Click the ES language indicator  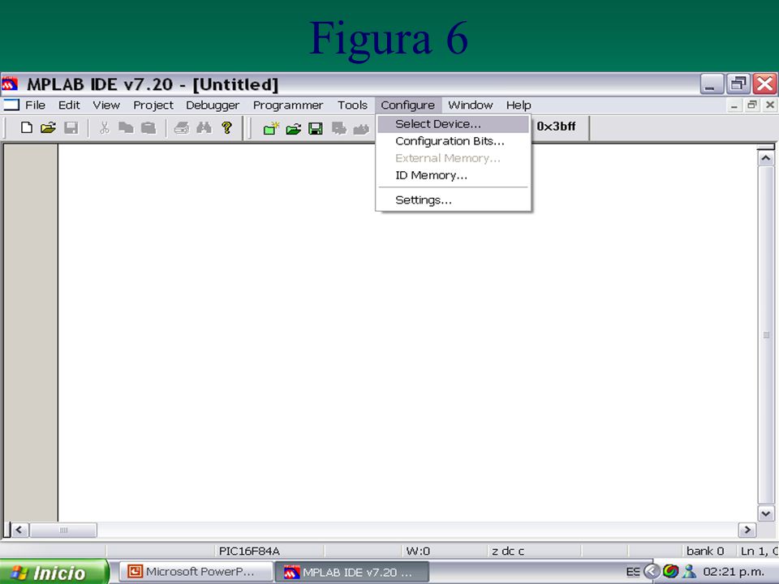[632, 572]
